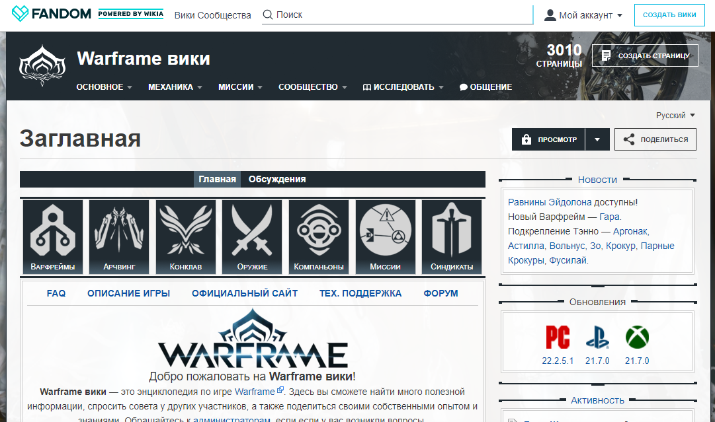Open the Основное navigation menu
The image size is (715, 422).
point(104,87)
